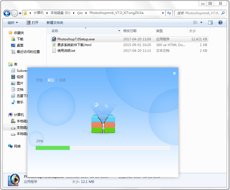This screenshot has width=230, height=190.
Task: Open the 组织 menu
Action: point(13,22)
